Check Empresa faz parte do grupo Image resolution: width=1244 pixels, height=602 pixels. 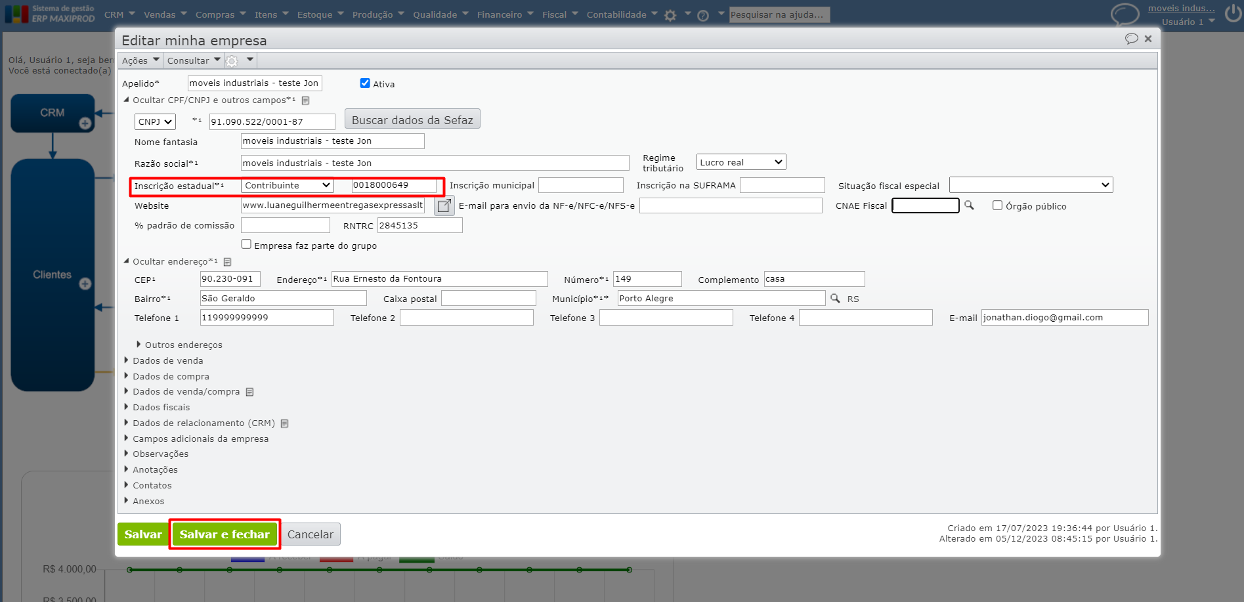pos(246,244)
